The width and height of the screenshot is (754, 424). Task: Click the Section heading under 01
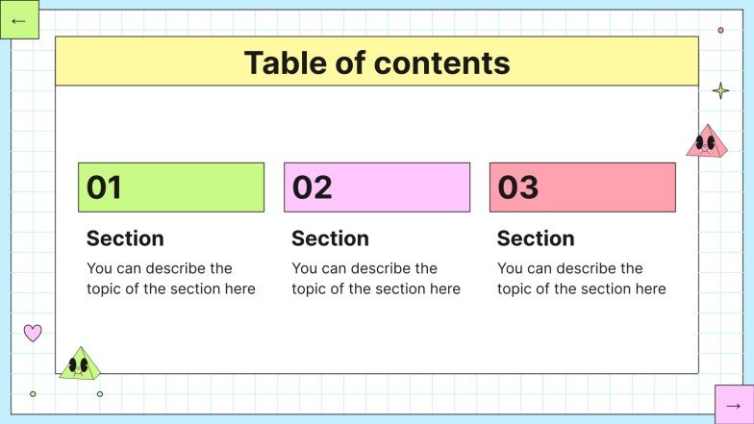pyautogui.click(x=125, y=238)
